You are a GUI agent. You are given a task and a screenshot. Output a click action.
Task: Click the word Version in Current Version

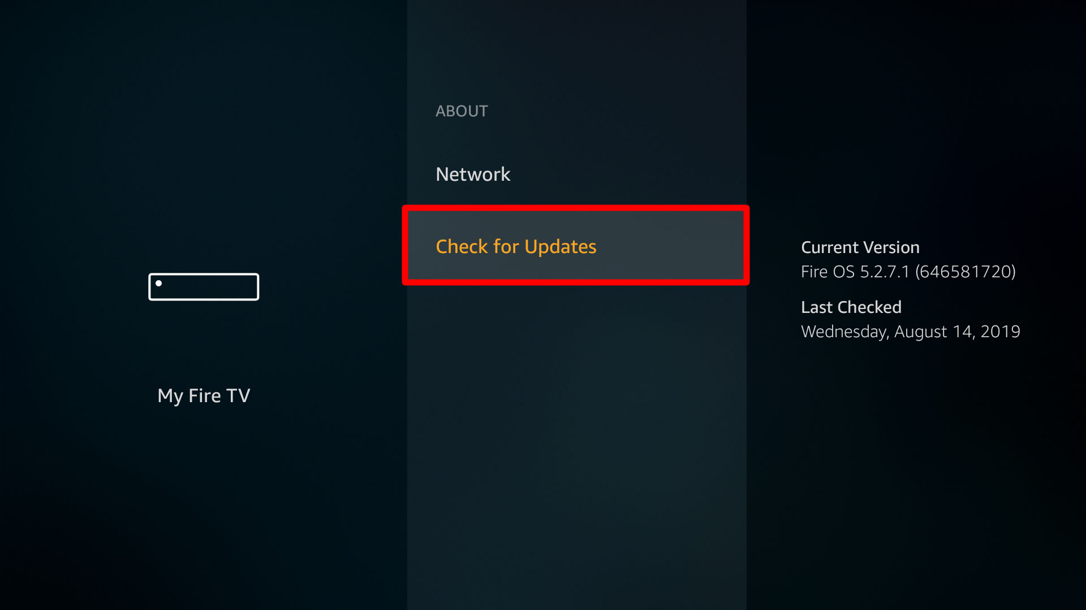coord(891,247)
